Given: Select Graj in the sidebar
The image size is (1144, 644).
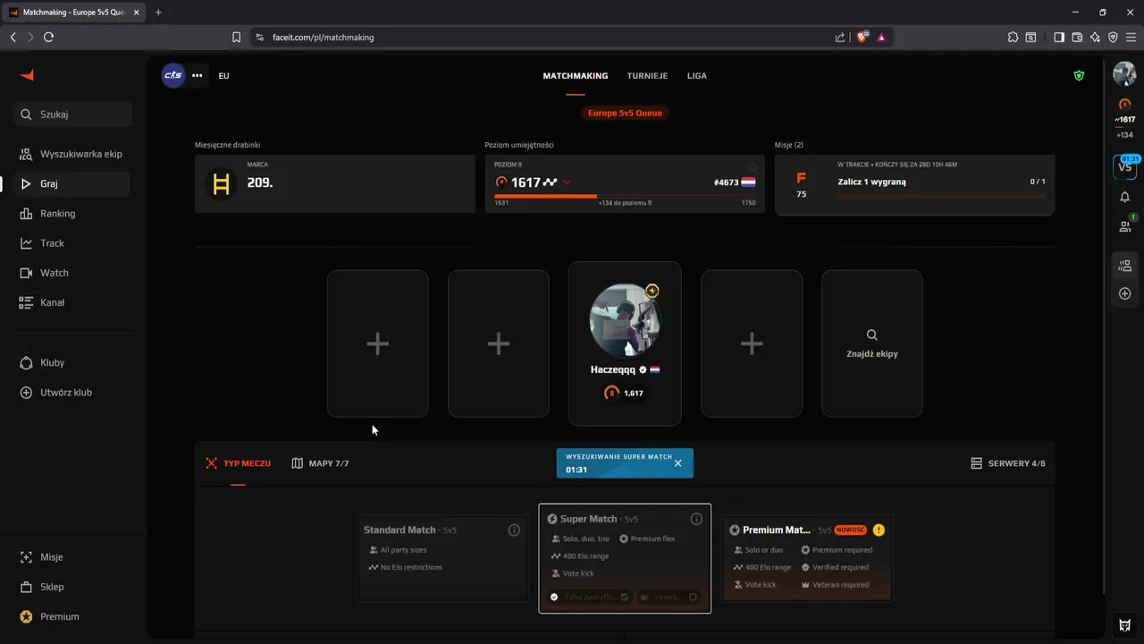Looking at the screenshot, I should 72,183.
